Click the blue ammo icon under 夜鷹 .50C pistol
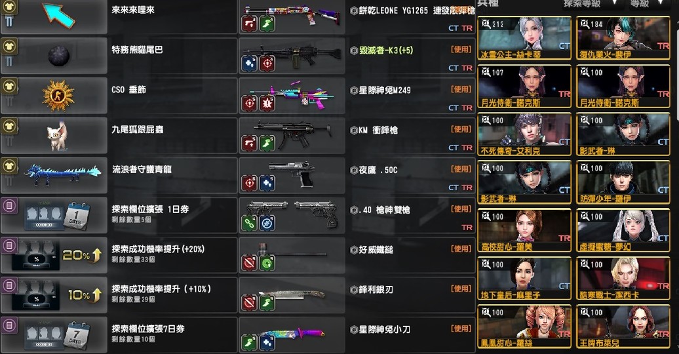The image size is (679, 354). 267,184
